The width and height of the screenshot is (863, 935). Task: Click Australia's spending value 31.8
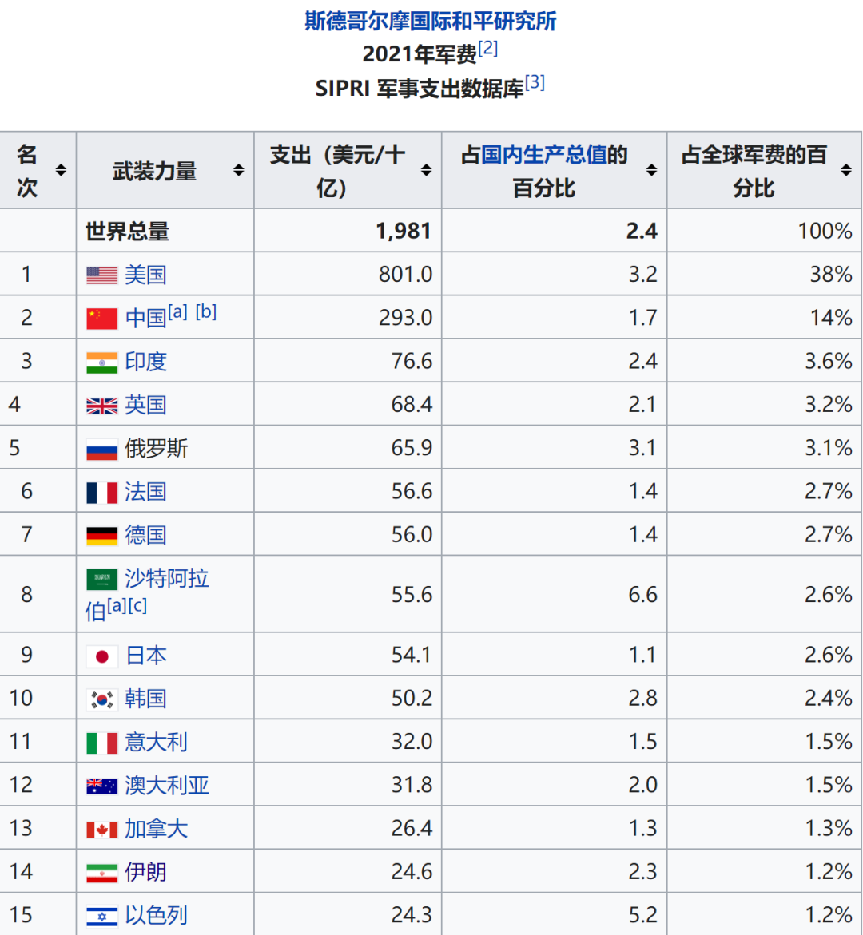pyautogui.click(x=412, y=786)
